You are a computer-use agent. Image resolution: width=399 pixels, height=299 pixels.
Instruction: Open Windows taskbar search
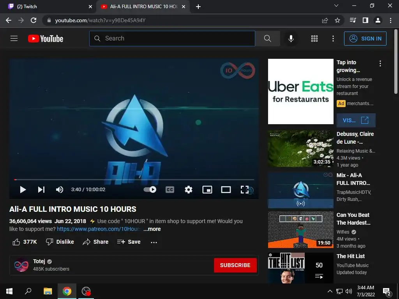pyautogui.click(x=28, y=291)
